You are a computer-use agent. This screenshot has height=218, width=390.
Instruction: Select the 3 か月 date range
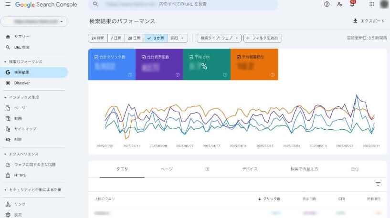156,38
